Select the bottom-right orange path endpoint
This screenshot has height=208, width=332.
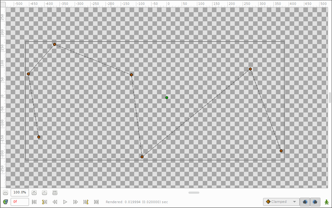281,151
